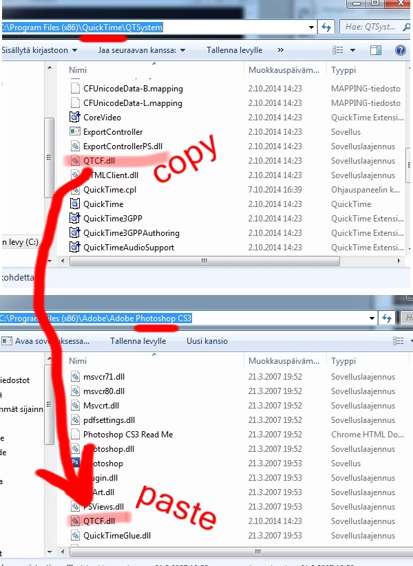
Task: Show more toolbar commands chevron
Action: [x=281, y=50]
